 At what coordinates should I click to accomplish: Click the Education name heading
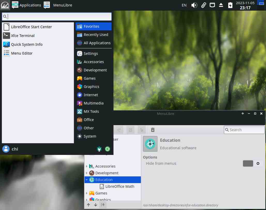pyautogui.click(x=170, y=140)
